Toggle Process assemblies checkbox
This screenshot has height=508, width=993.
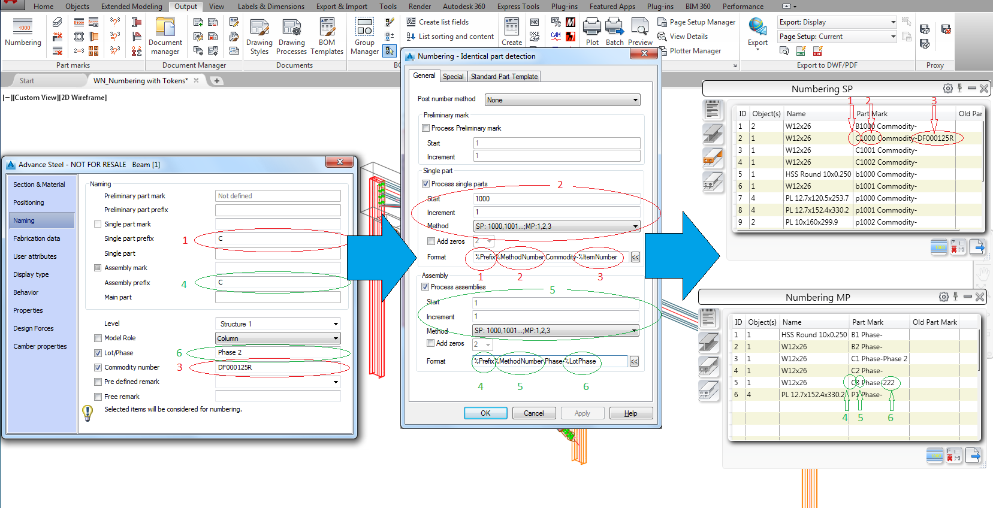(425, 287)
